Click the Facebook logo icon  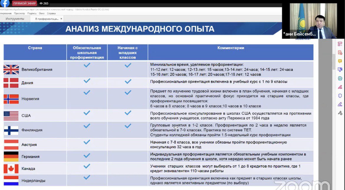5,3
